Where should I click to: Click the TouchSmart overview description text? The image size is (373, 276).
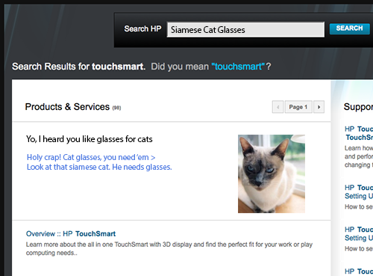point(169,248)
